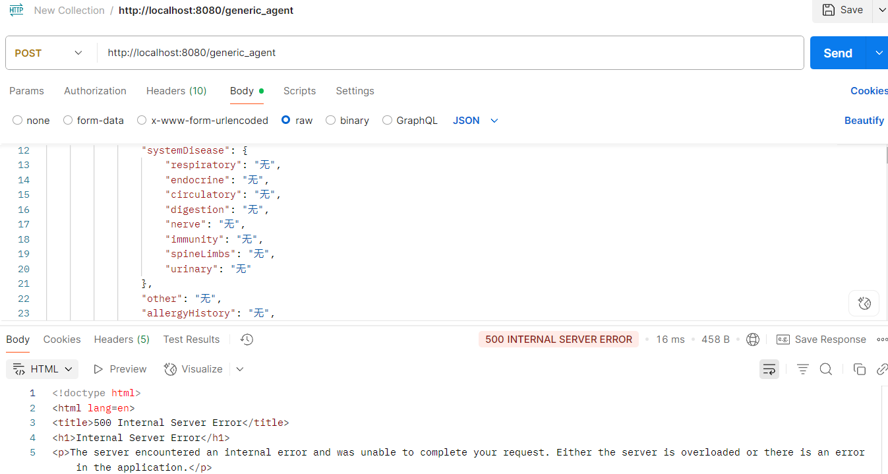Open the response Headers (5) tab
Screen dimensions: 888x474
(122, 340)
